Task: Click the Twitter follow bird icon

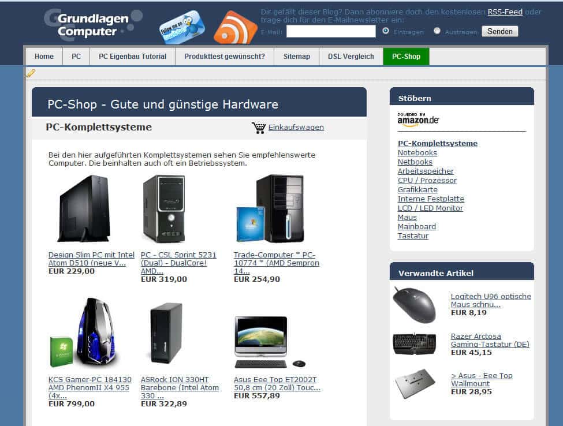Action: [182, 27]
